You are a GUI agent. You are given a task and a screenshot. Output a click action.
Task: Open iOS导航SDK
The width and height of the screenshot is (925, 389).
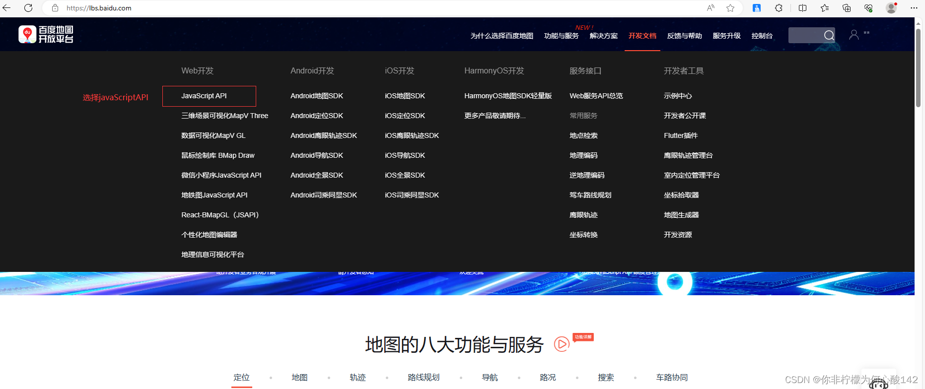(x=405, y=155)
